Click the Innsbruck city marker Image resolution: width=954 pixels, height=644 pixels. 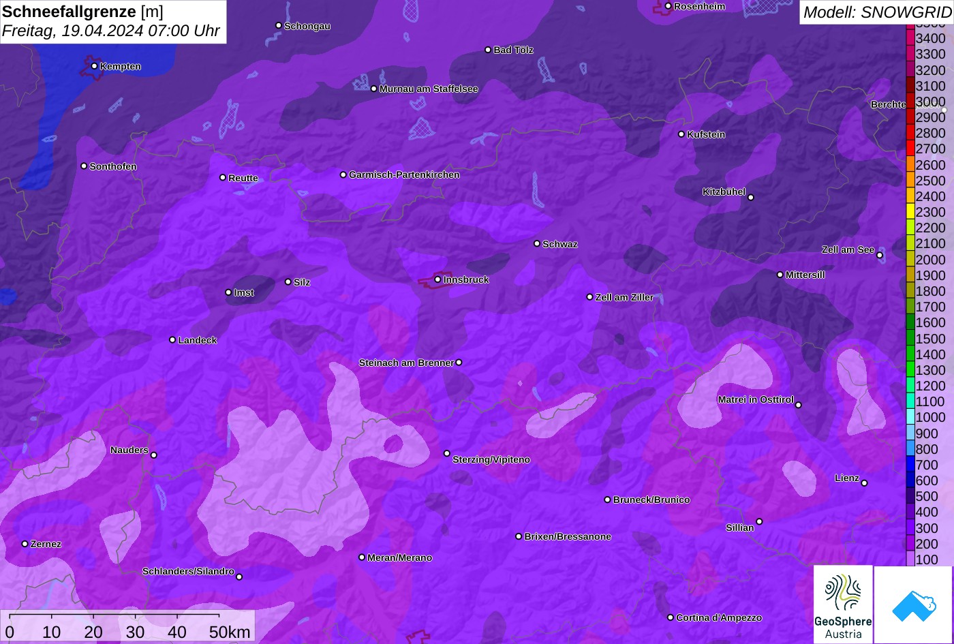437,279
